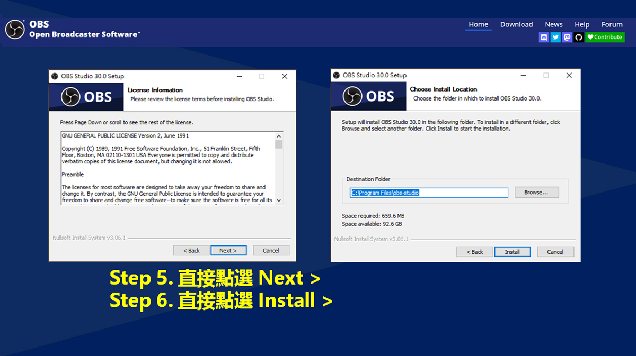
Task: Open the OBS GitHub icon
Action: pos(579,37)
